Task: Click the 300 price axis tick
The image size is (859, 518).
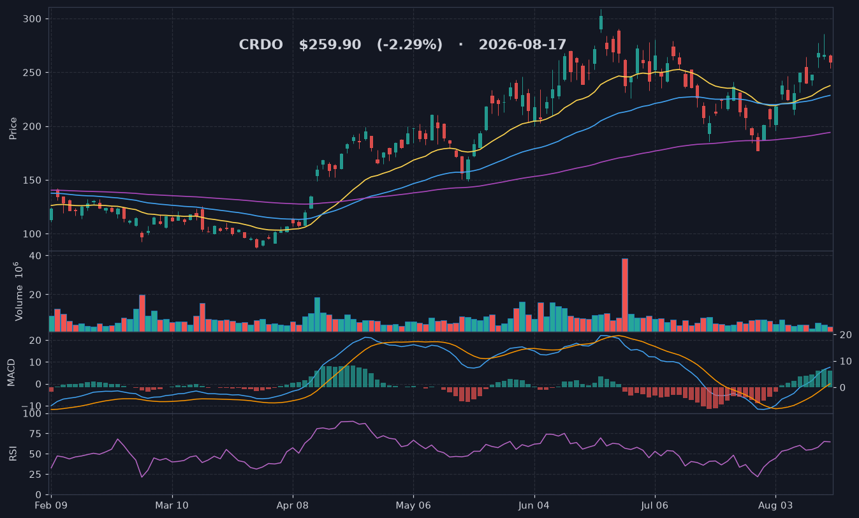Action: click(33, 19)
